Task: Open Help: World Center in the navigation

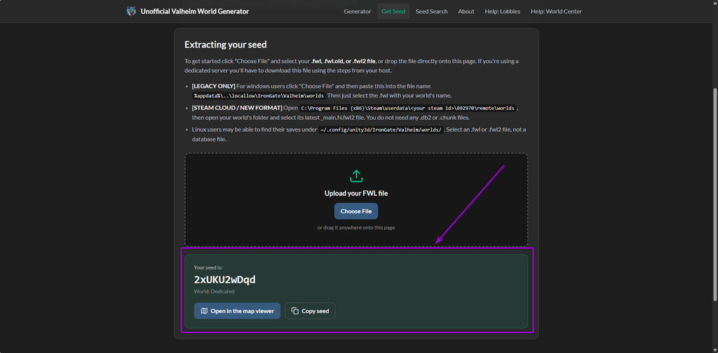Action: tap(556, 11)
